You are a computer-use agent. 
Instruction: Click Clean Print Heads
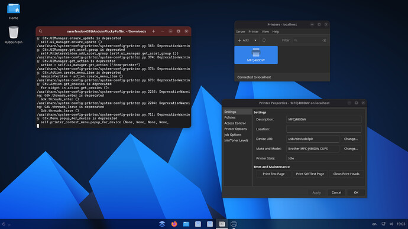(346, 174)
